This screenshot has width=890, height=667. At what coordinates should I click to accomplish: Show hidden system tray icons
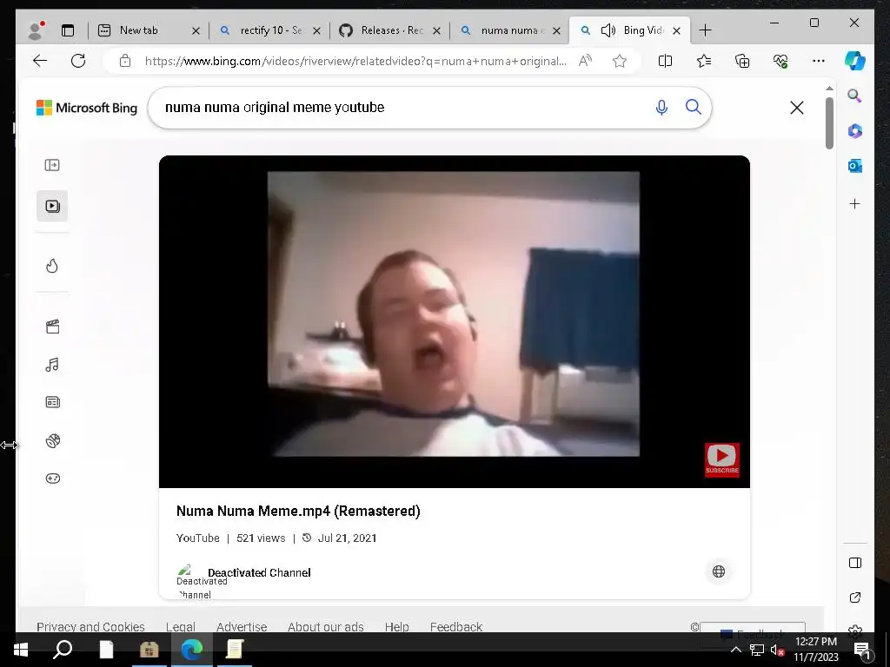point(735,650)
